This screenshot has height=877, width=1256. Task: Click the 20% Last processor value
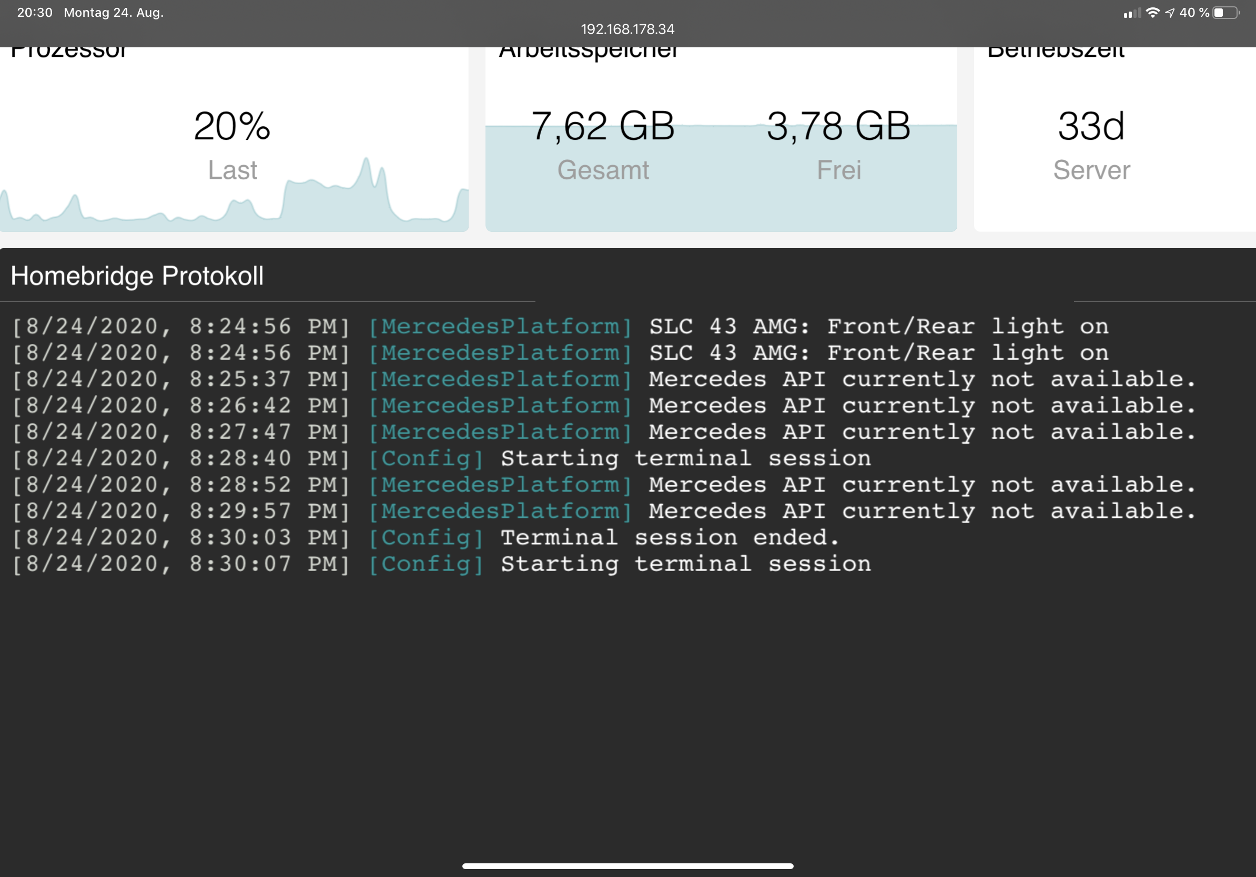(232, 127)
